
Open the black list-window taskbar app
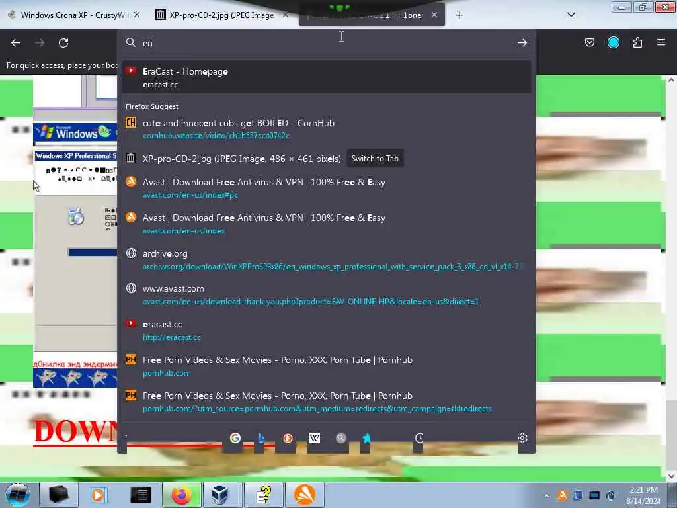click(x=140, y=495)
